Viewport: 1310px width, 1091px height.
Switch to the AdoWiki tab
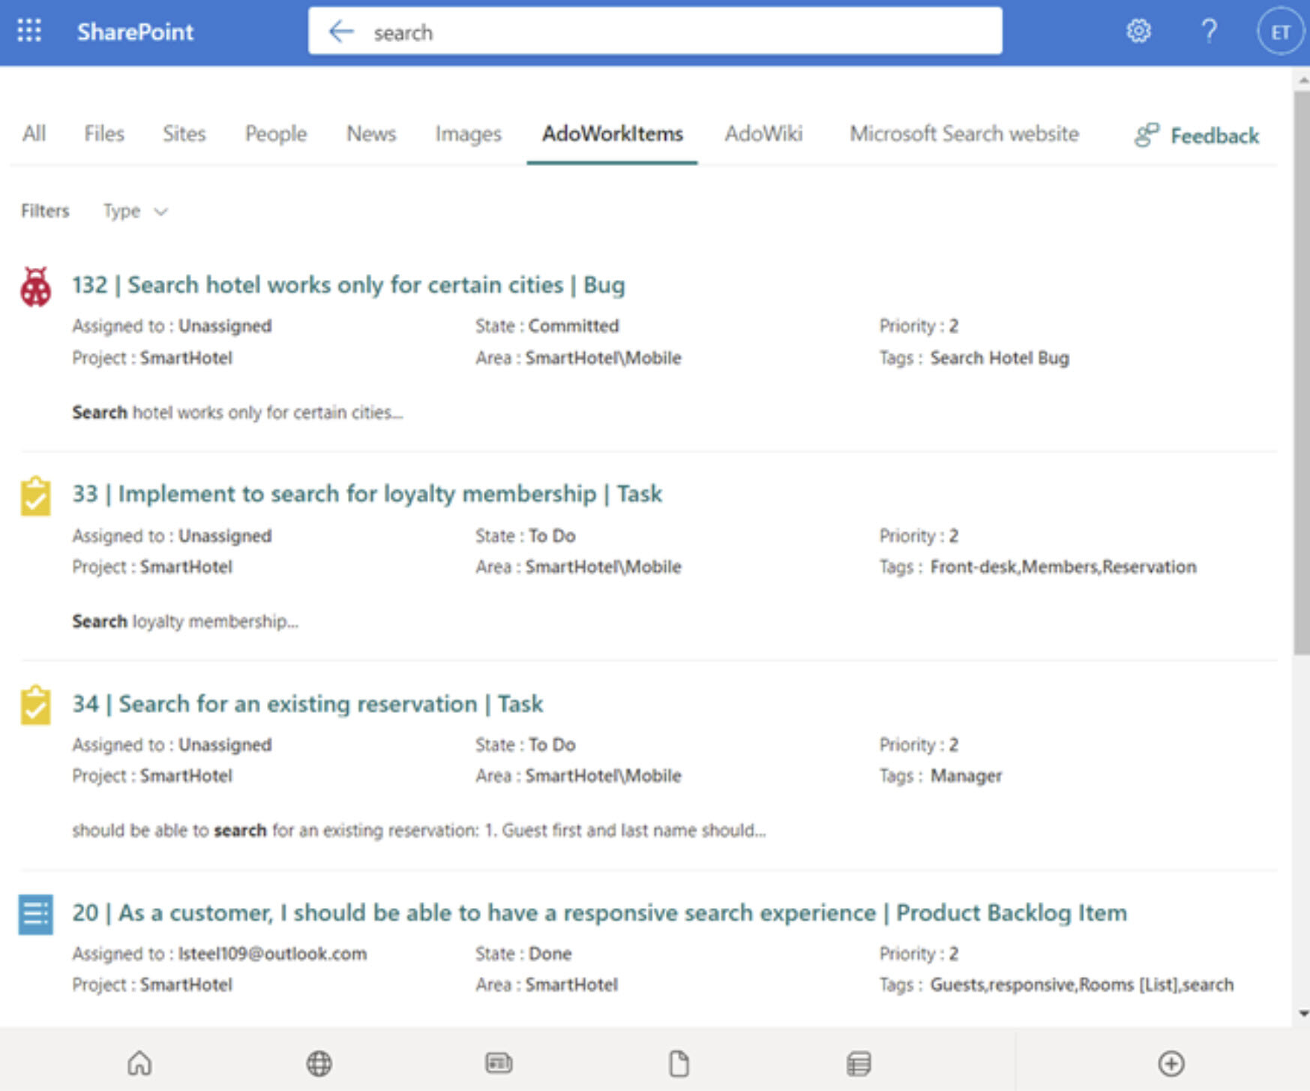pyautogui.click(x=763, y=134)
